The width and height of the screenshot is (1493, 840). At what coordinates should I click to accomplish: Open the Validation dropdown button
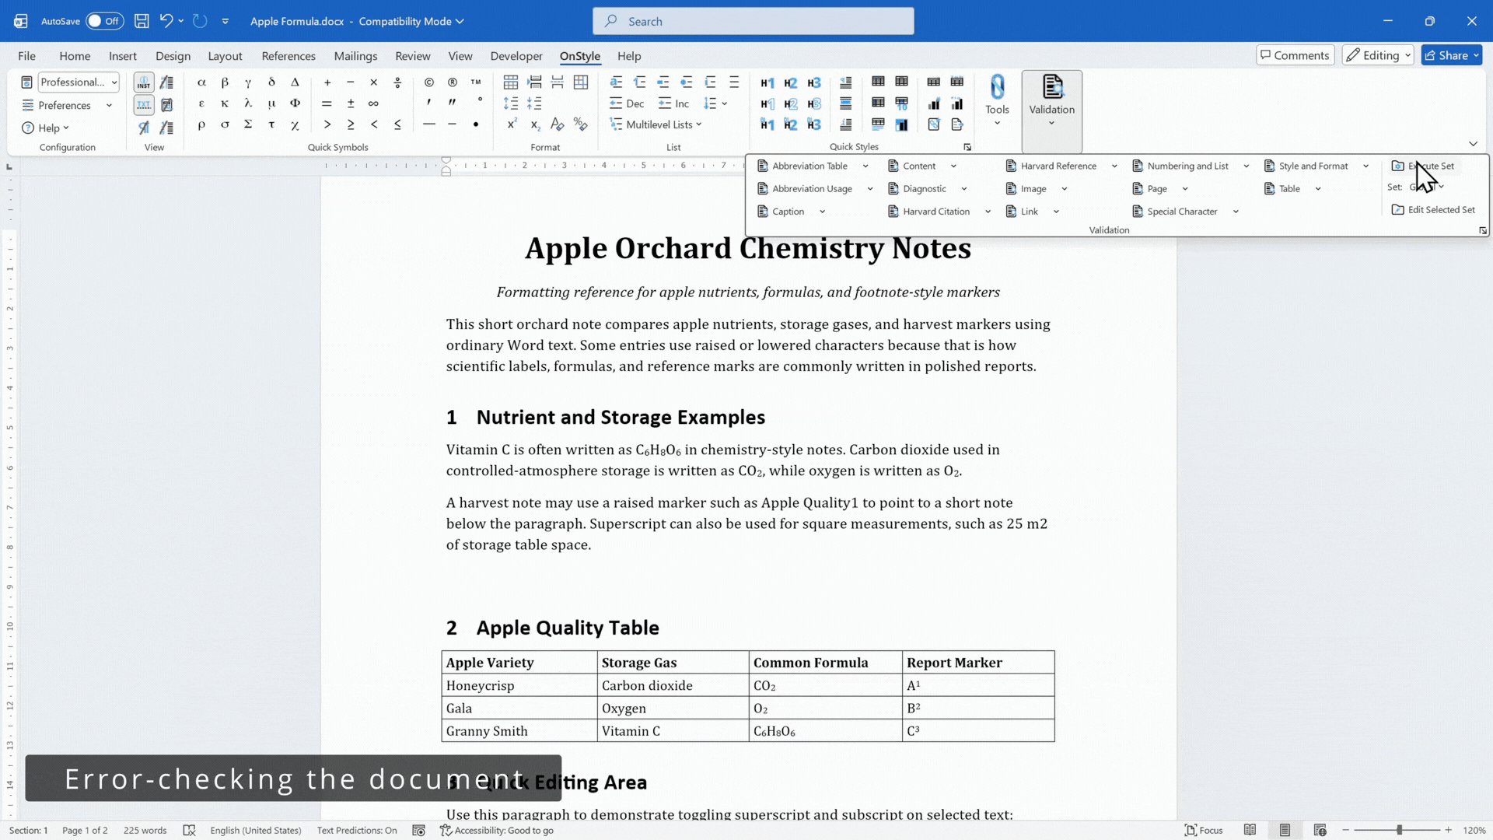(x=1051, y=111)
